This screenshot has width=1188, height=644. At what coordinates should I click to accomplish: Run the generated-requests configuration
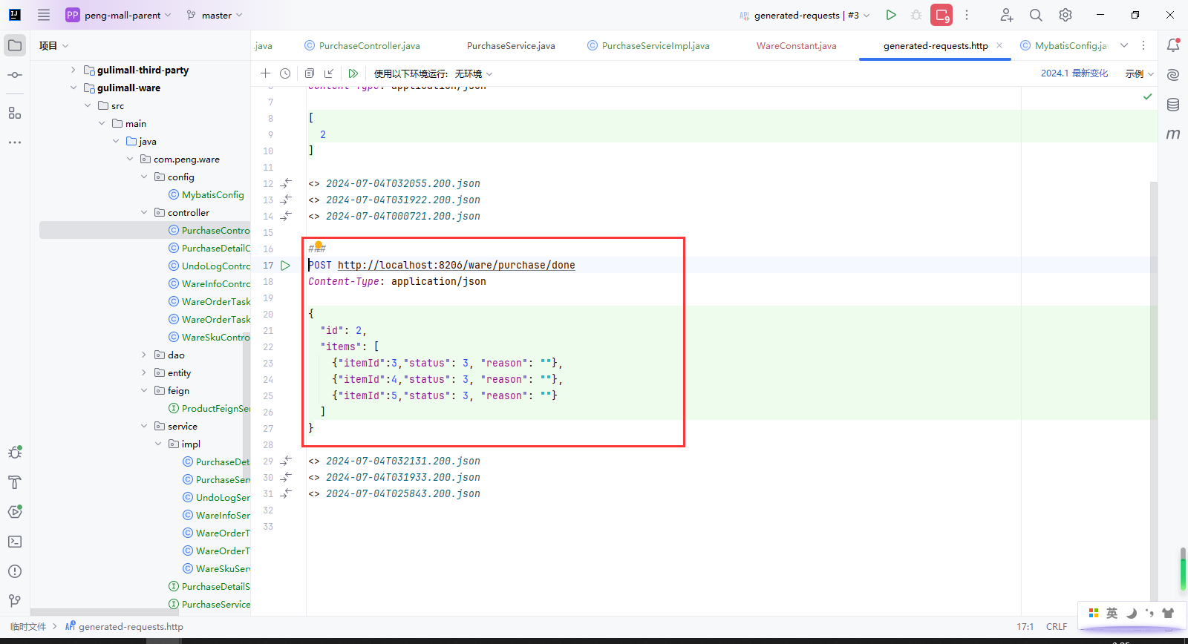click(x=891, y=15)
